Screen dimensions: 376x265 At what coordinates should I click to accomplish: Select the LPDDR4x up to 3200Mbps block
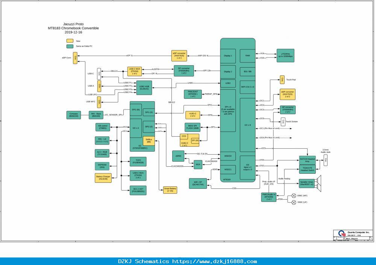tap(285, 56)
